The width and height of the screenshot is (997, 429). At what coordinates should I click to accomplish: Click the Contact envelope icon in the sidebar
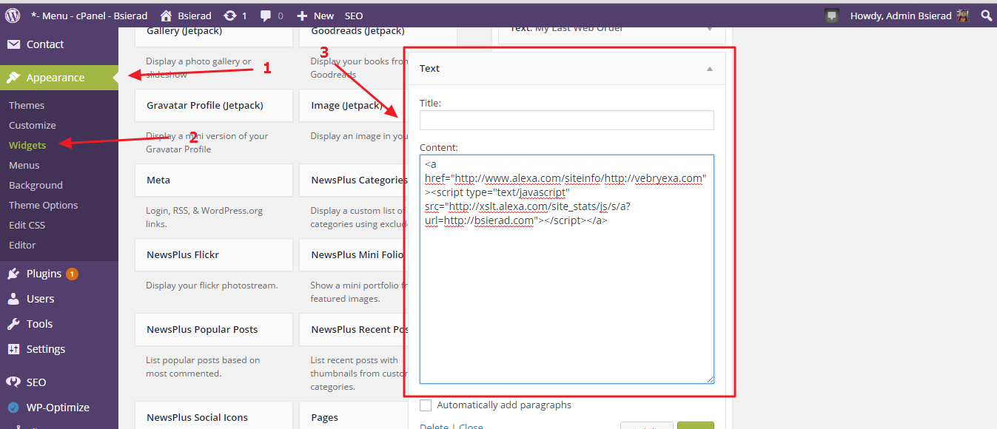tap(13, 44)
